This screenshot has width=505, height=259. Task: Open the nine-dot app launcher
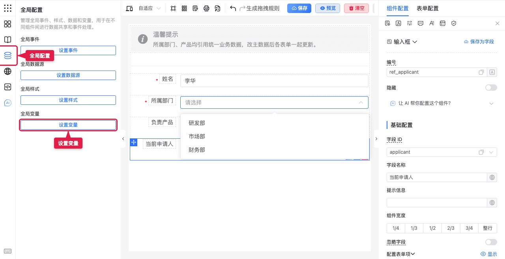tap(7, 8)
